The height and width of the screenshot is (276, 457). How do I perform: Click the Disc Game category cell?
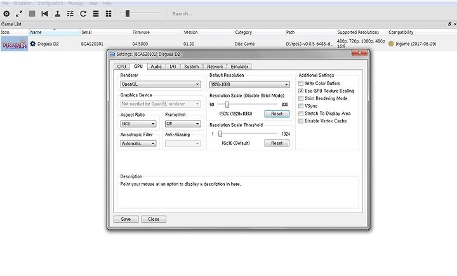[x=245, y=44]
